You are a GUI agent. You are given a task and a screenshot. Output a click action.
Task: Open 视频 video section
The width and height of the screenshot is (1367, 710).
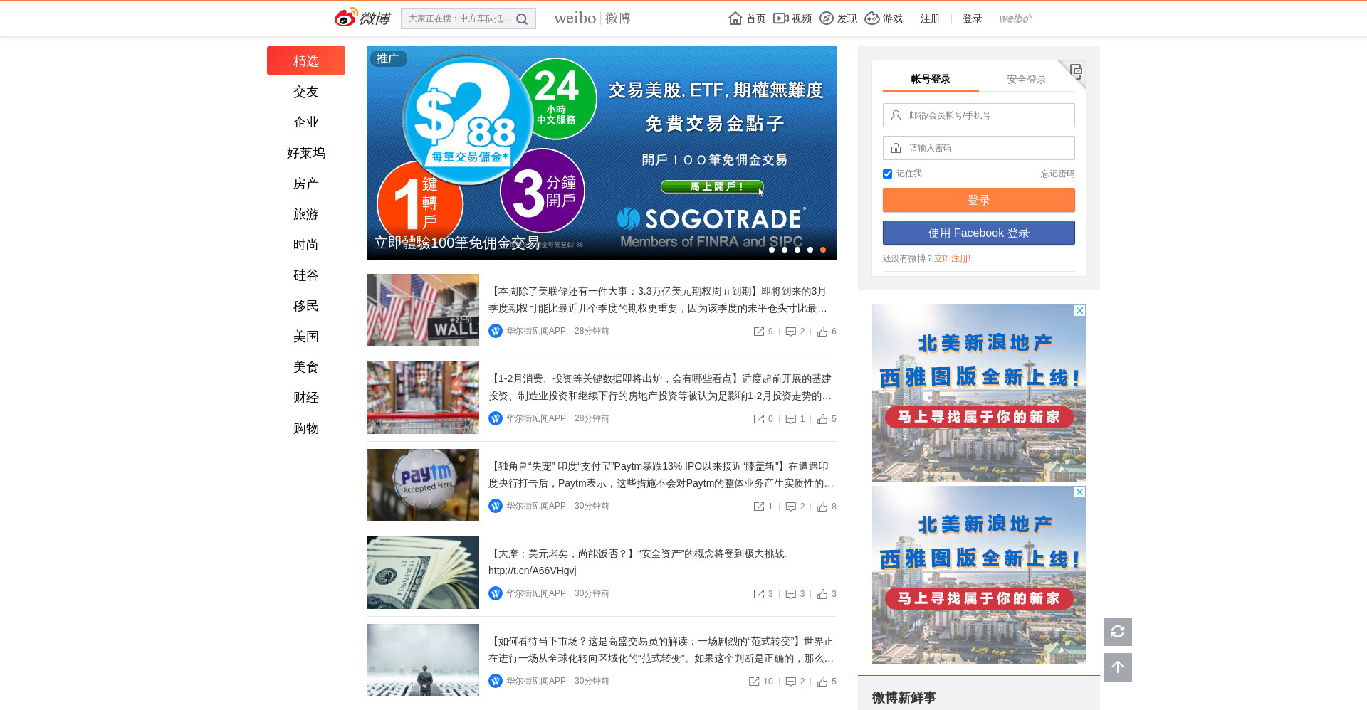pos(792,18)
